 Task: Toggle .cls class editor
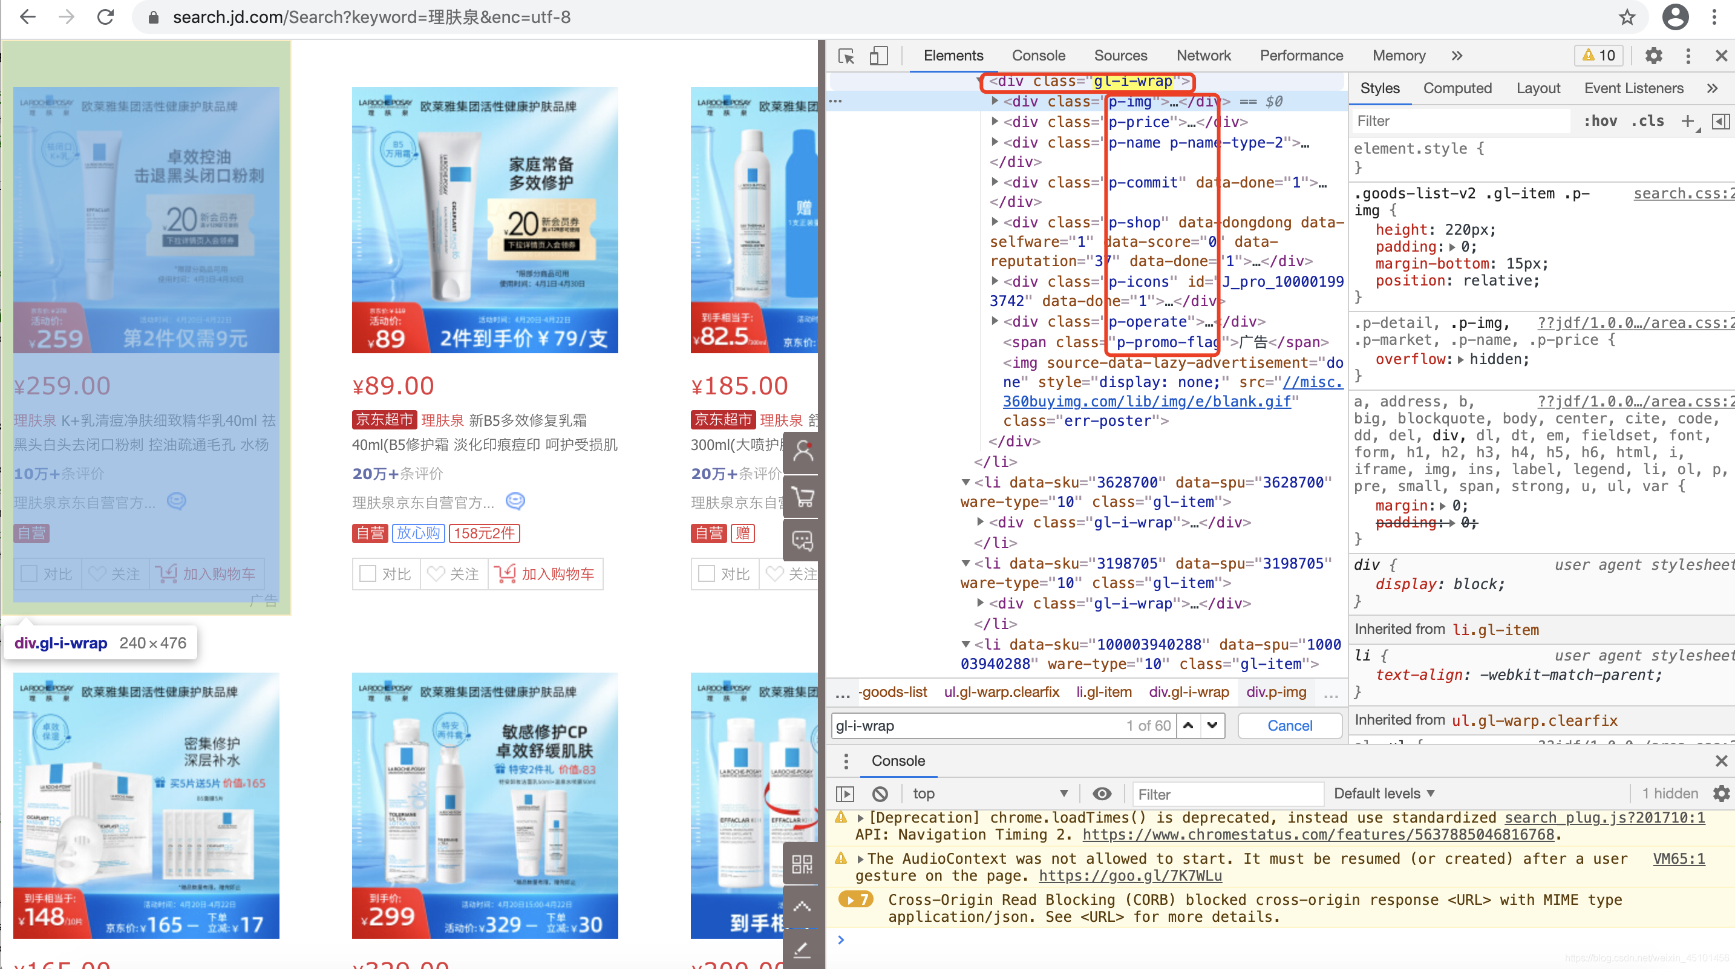coord(1647,121)
